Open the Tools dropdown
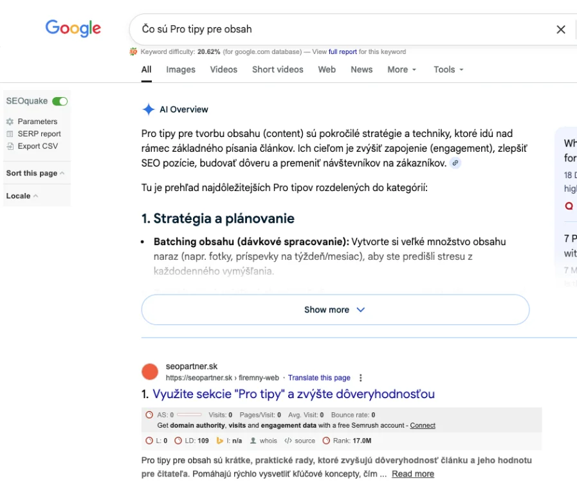The image size is (577, 494). 448,69
